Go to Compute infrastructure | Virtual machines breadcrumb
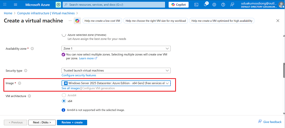The image size is (285, 128). tap(46, 13)
